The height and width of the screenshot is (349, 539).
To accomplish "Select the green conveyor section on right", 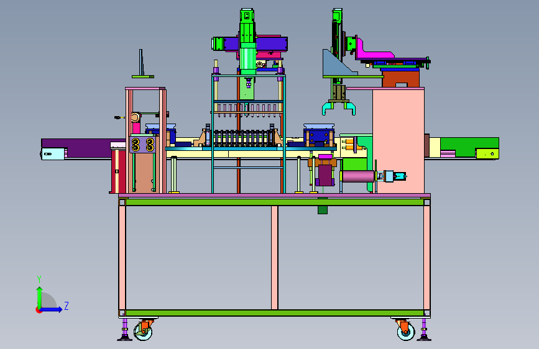I will (x=469, y=147).
